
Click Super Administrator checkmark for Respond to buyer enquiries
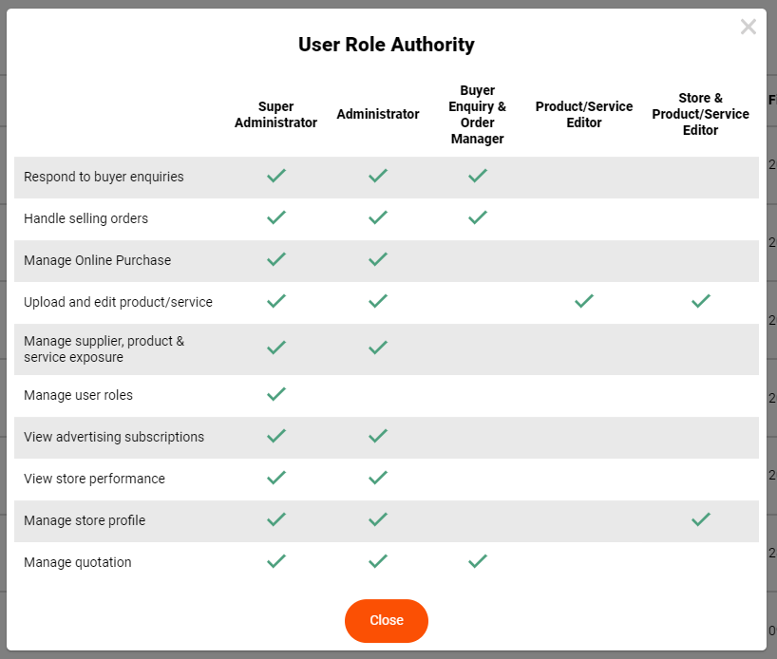276,176
